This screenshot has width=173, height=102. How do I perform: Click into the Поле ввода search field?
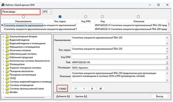click(28, 12)
